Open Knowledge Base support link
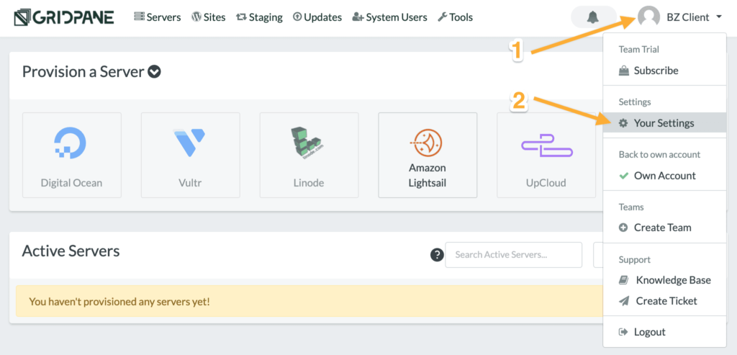The width and height of the screenshot is (737, 355). pyautogui.click(x=673, y=280)
